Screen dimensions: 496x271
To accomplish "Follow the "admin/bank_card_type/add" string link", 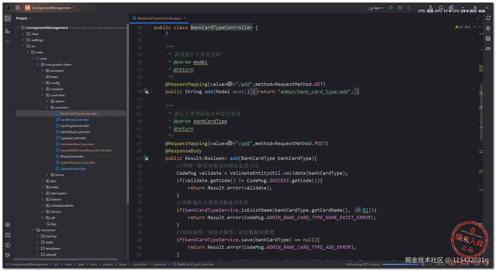I will (x=314, y=91).
